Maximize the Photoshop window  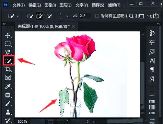pyautogui.click(x=141, y=4)
